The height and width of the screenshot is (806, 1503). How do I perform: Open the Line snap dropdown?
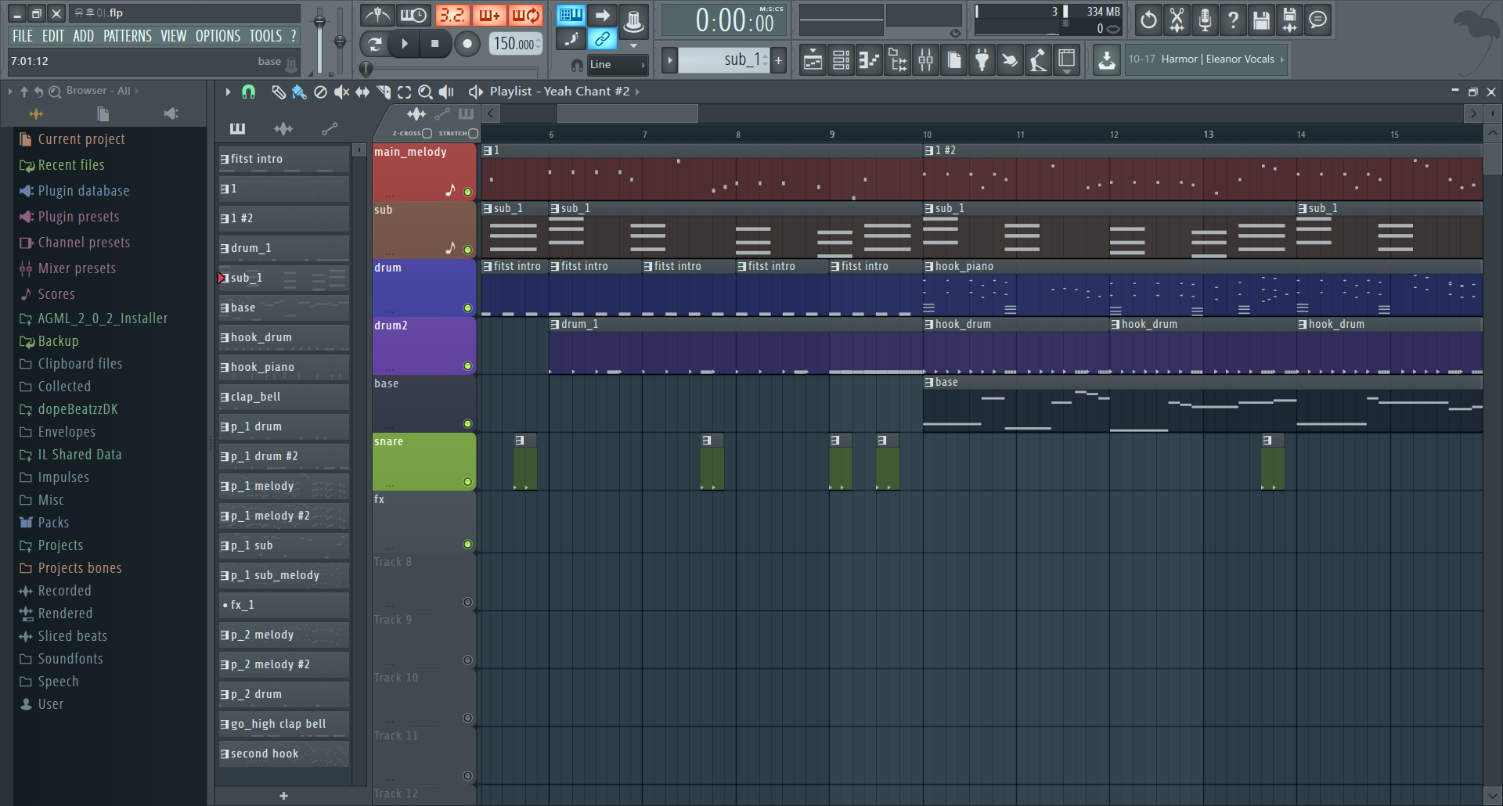click(x=618, y=65)
